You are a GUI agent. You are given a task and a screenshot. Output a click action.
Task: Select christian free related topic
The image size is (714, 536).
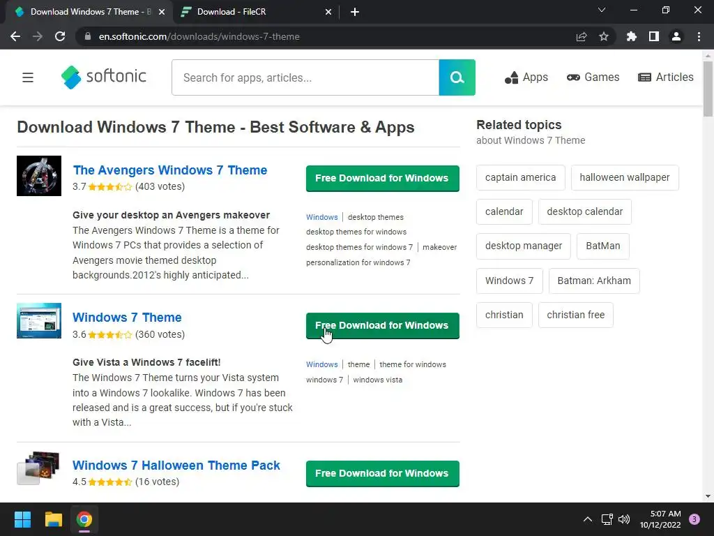575,315
